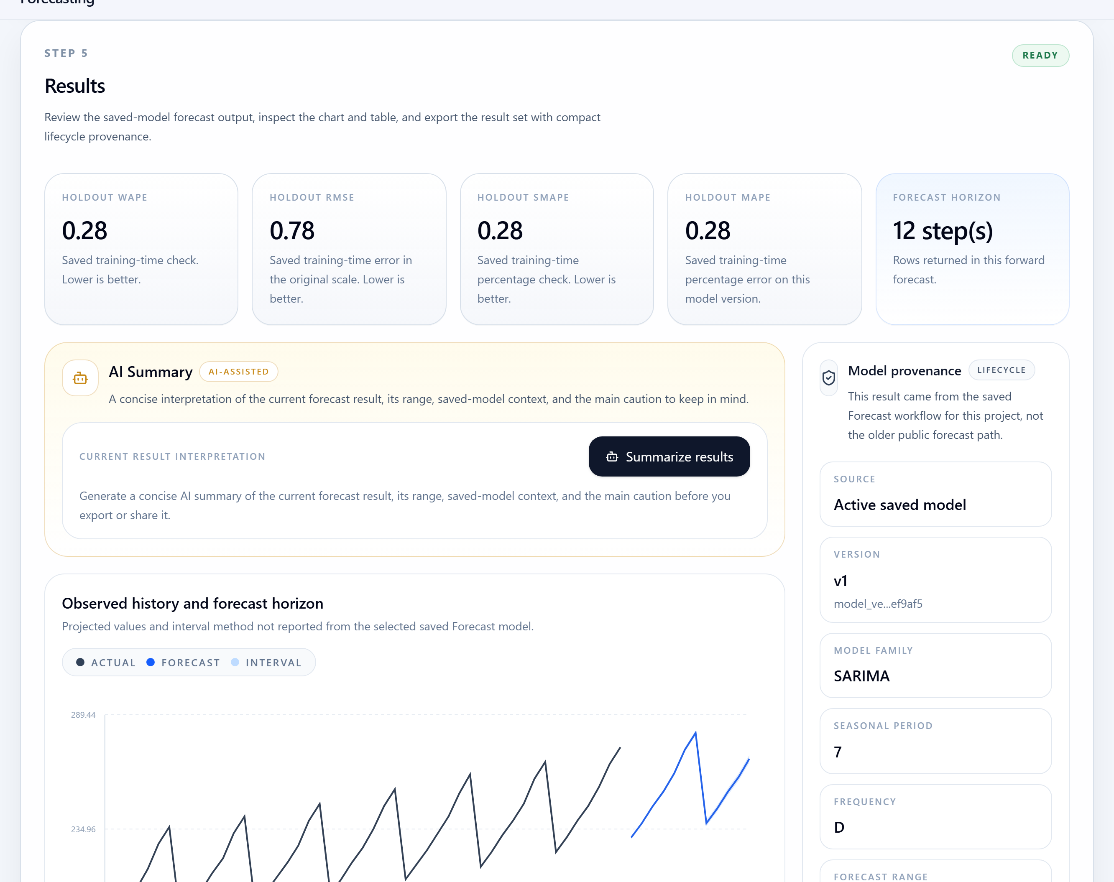Click the LIFECYCLE badge
The height and width of the screenshot is (882, 1114).
1002,370
